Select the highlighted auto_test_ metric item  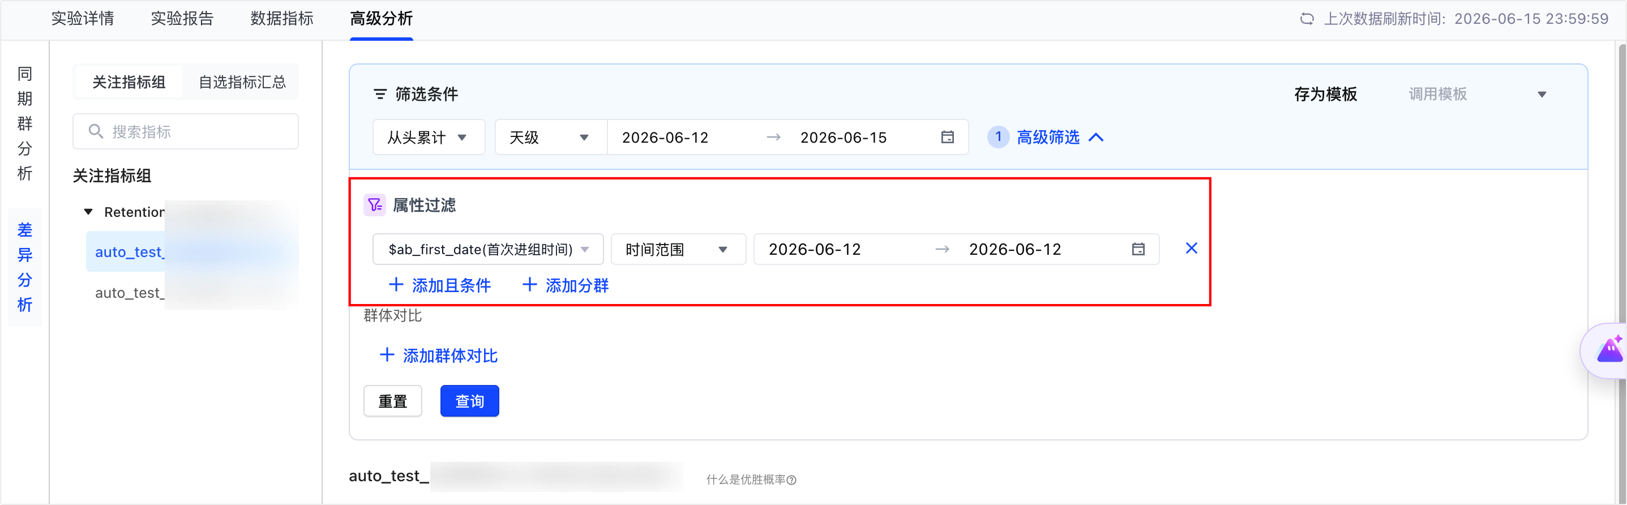[192, 252]
